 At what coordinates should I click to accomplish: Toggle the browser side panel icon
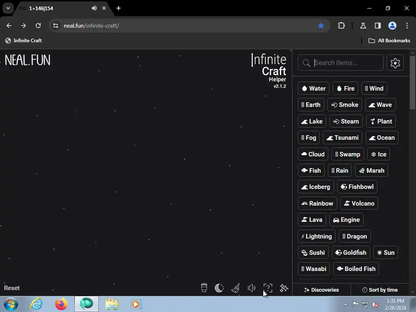point(378,26)
